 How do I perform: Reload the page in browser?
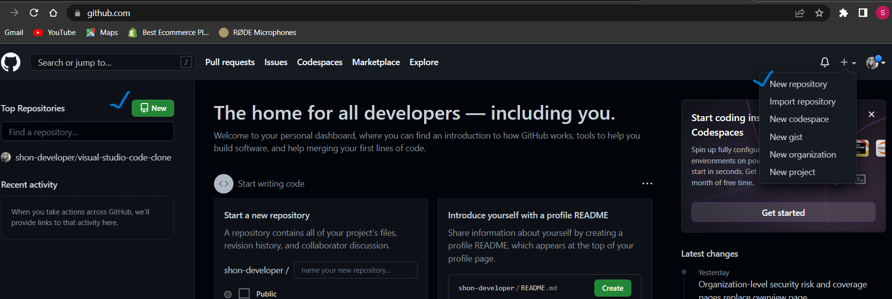click(x=34, y=13)
